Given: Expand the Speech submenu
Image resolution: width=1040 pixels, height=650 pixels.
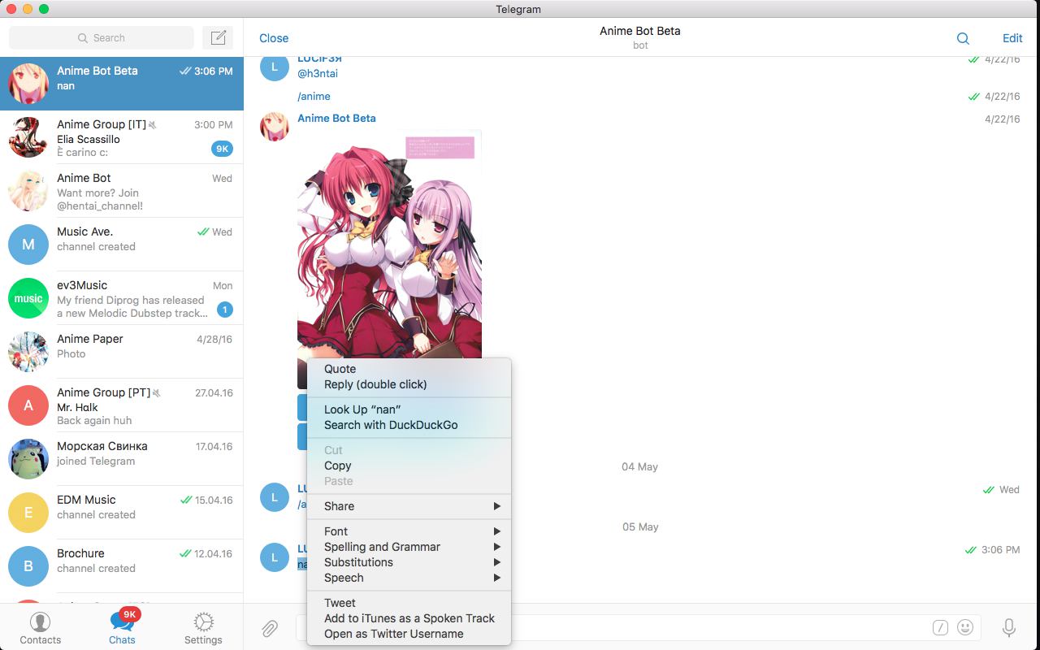Looking at the screenshot, I should coord(409,578).
